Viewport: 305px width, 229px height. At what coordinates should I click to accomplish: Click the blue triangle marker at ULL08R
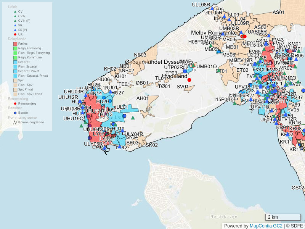pos(212,8)
